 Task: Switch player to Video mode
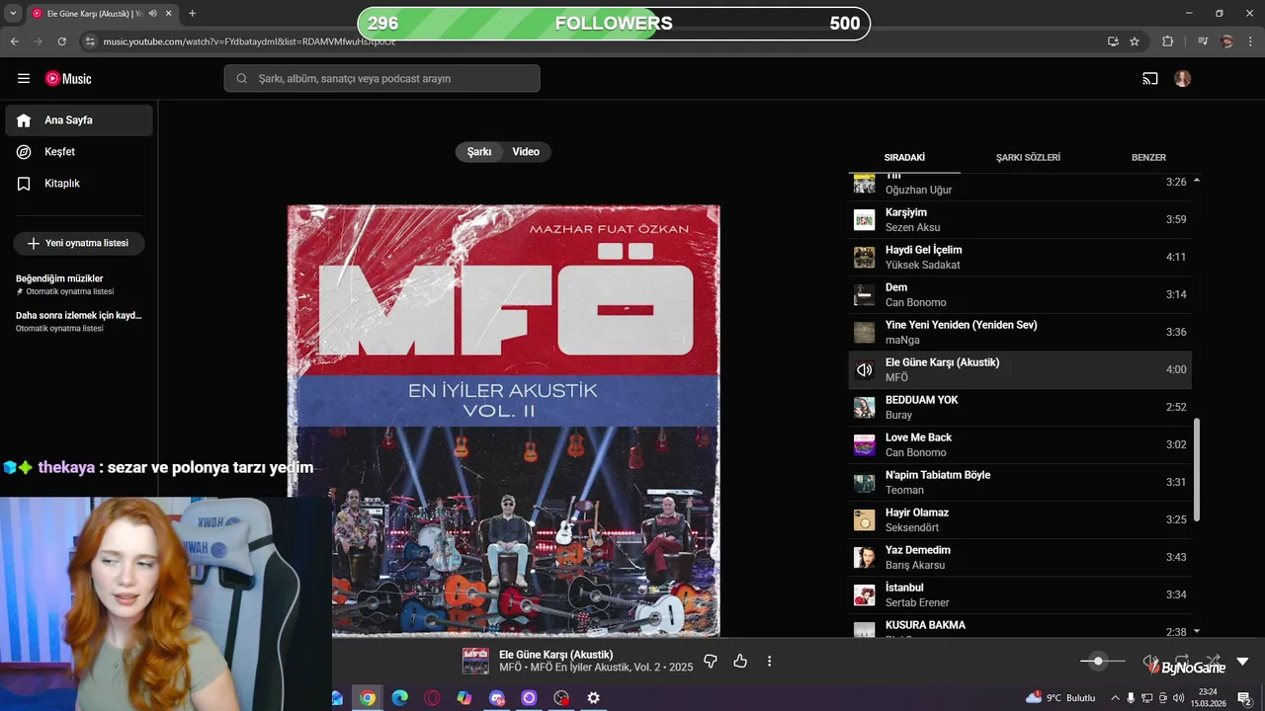pyautogui.click(x=526, y=152)
